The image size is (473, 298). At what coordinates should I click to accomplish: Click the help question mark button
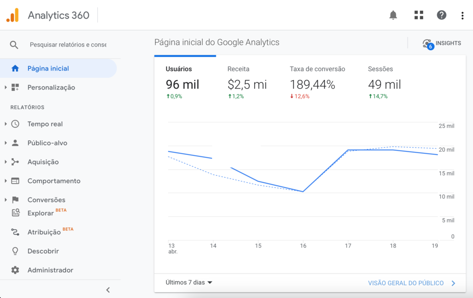coord(442,15)
